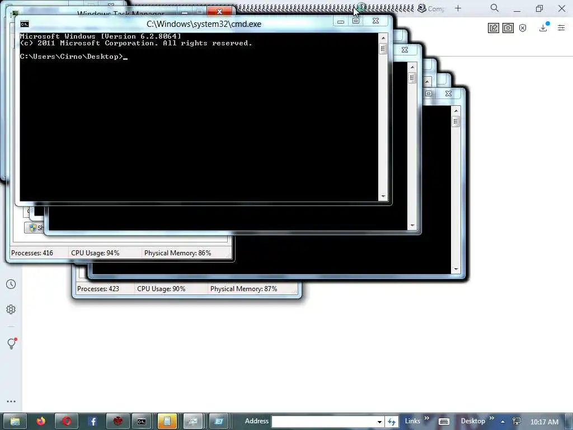The width and height of the screenshot is (573, 430).
Task: Click the scrollbar thumb in front cmd window
Action: [x=383, y=49]
